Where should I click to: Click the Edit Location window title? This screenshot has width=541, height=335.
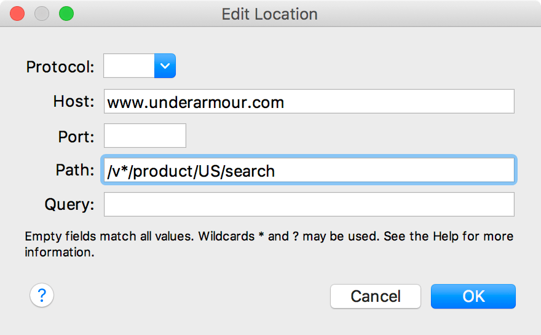coord(270,13)
